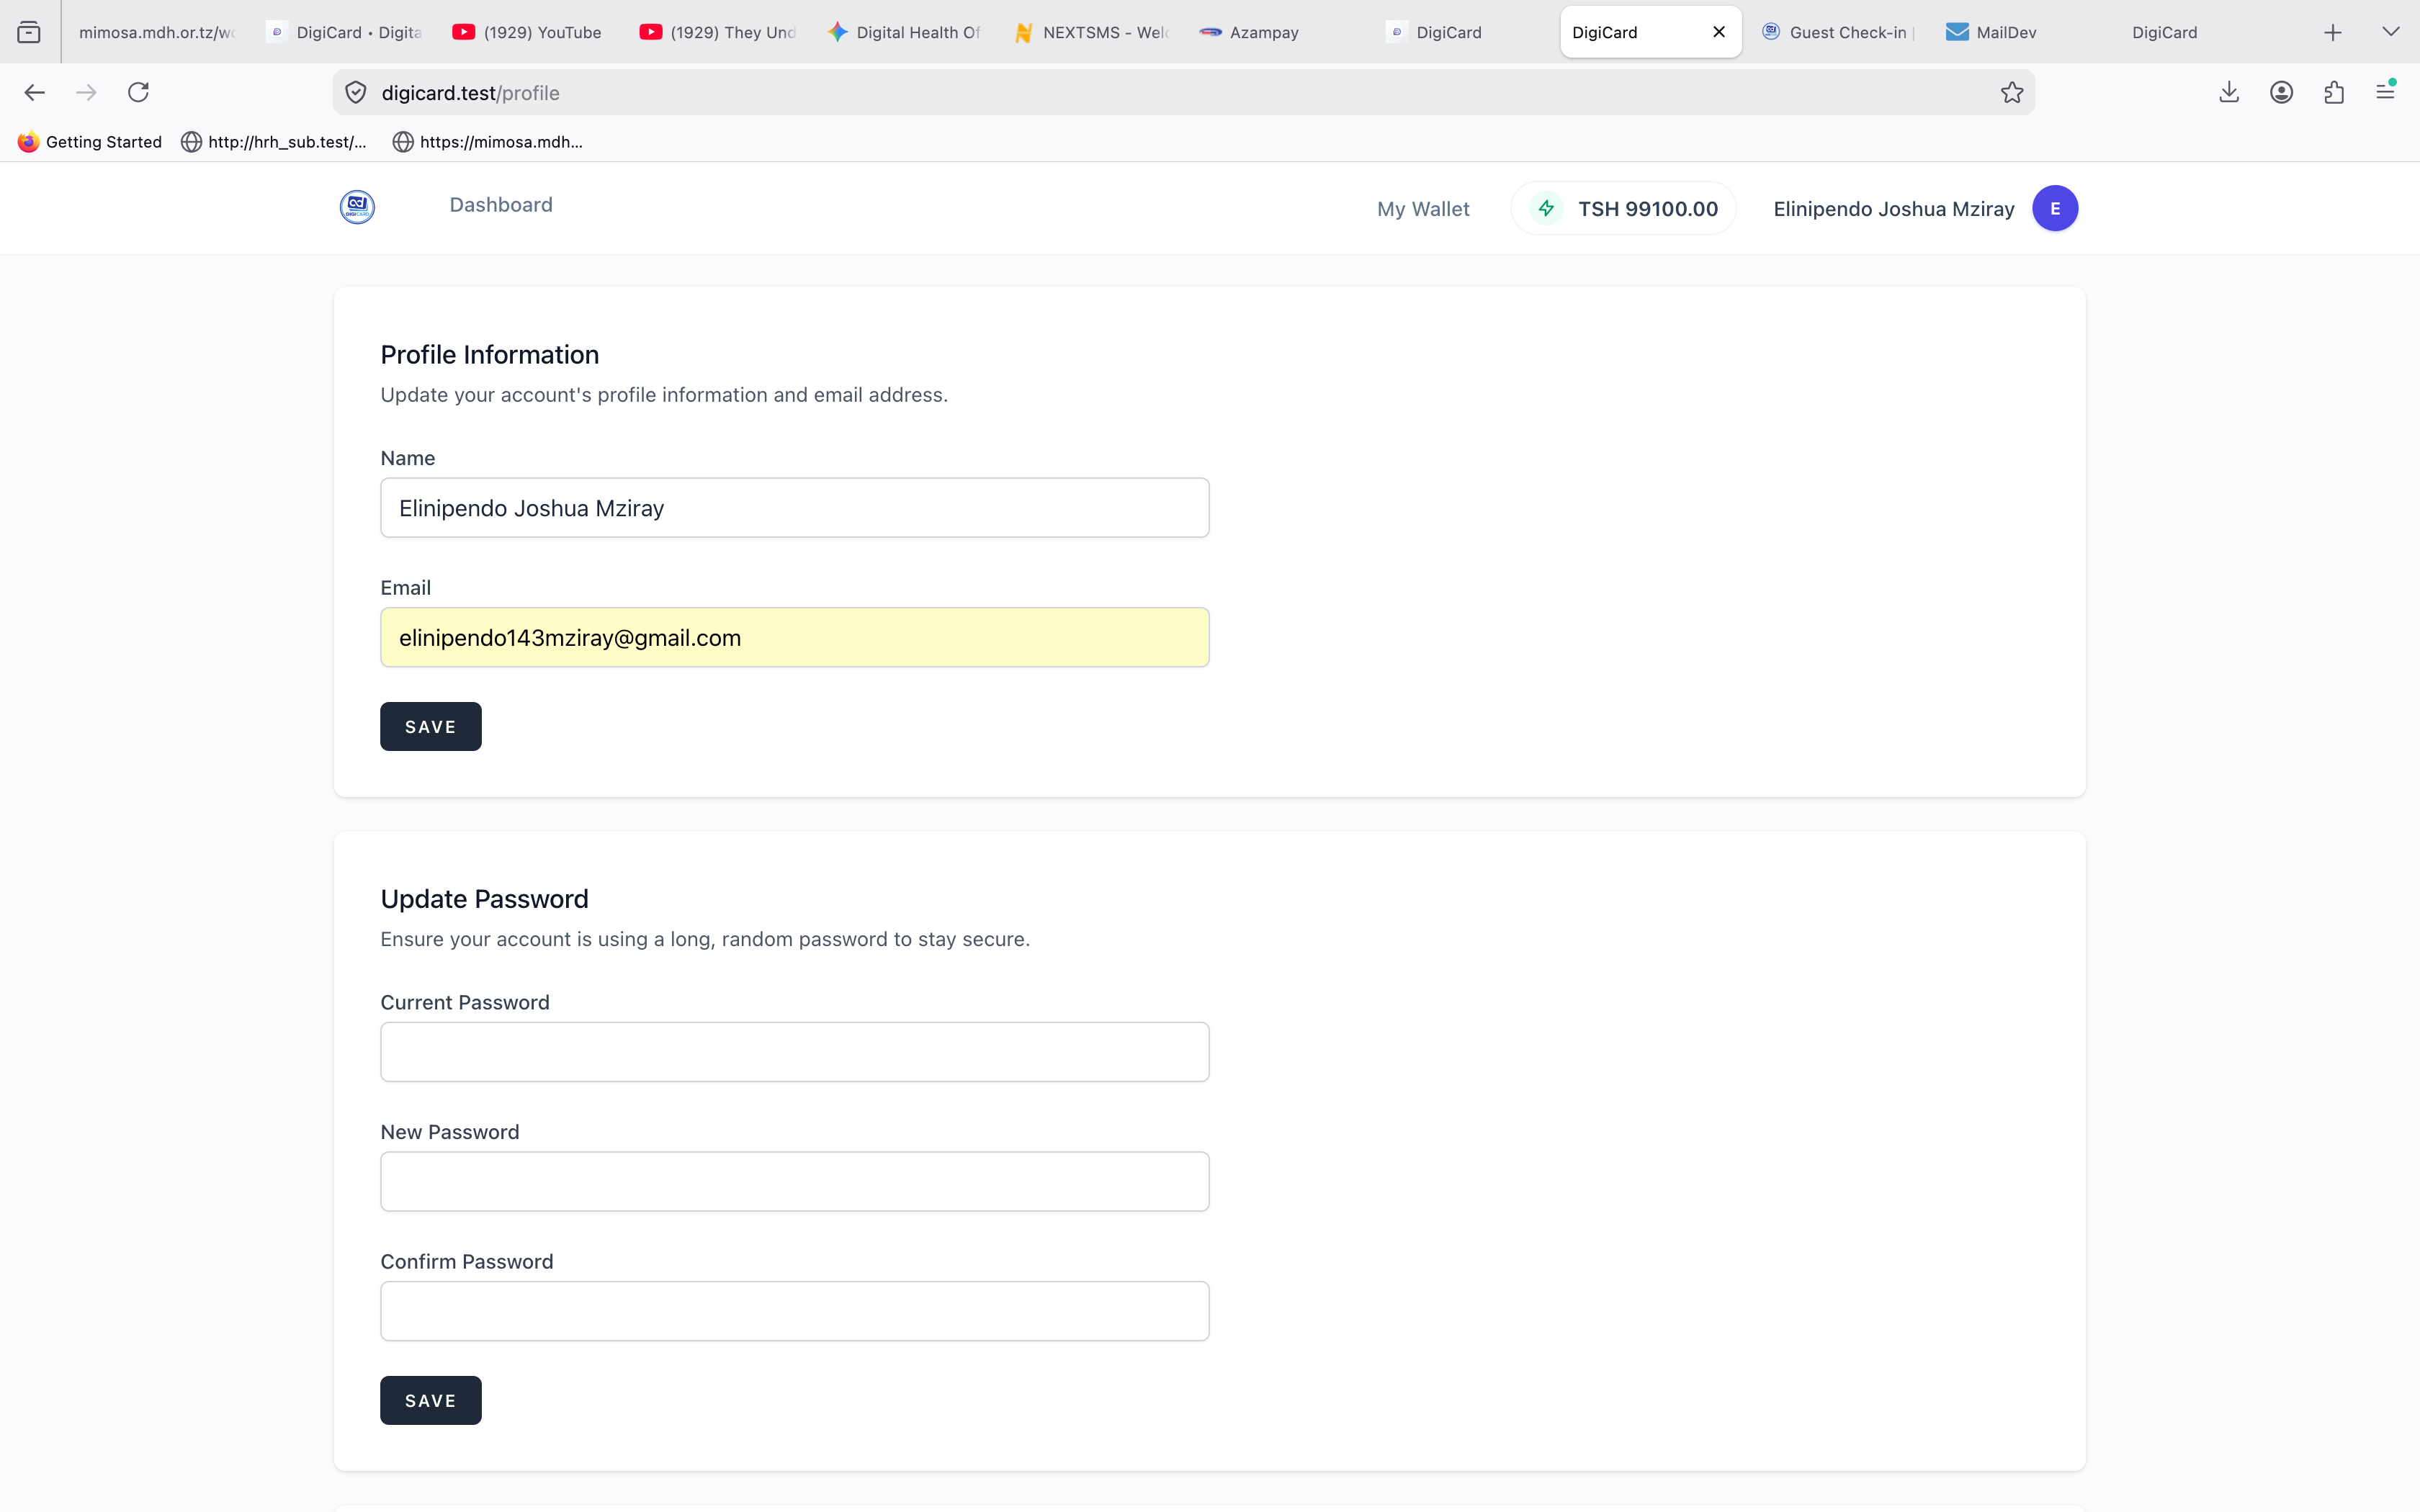The image size is (2420, 1512).
Task: Focus the Confirm Password field
Action: pos(795,1311)
